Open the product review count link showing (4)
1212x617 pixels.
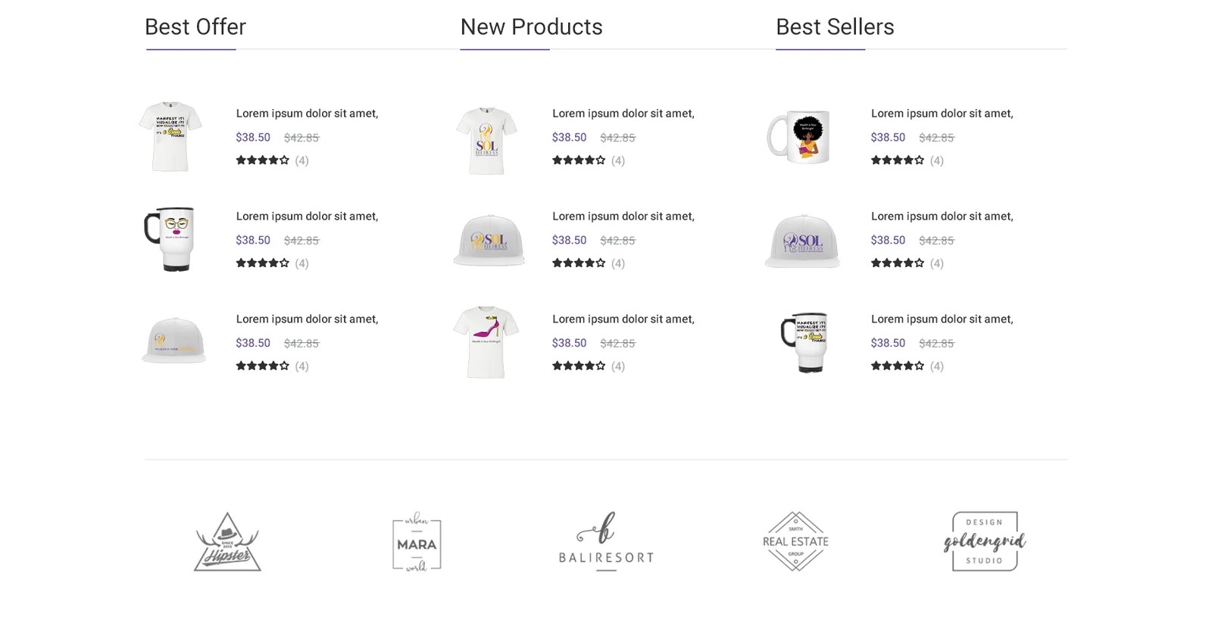click(x=301, y=160)
